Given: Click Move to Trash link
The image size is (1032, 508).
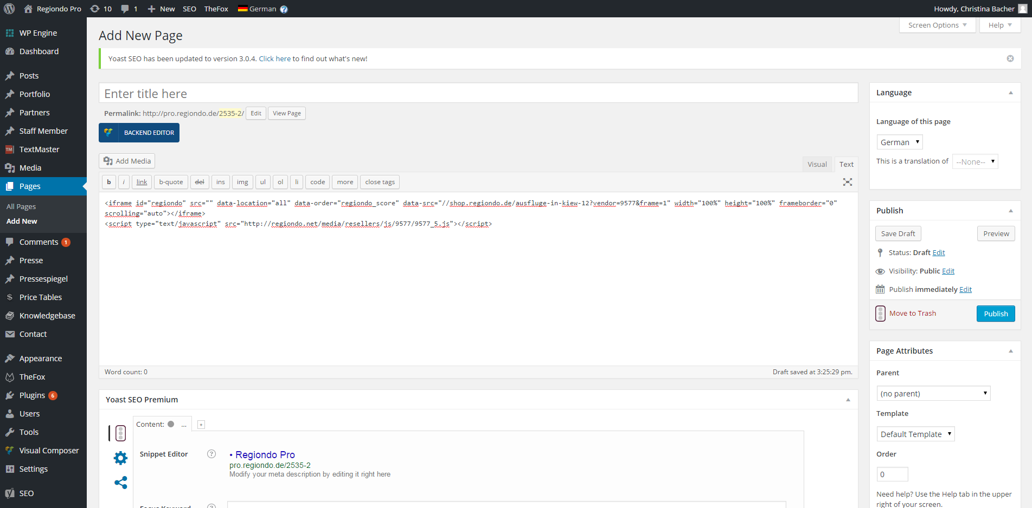Looking at the screenshot, I should point(913,313).
